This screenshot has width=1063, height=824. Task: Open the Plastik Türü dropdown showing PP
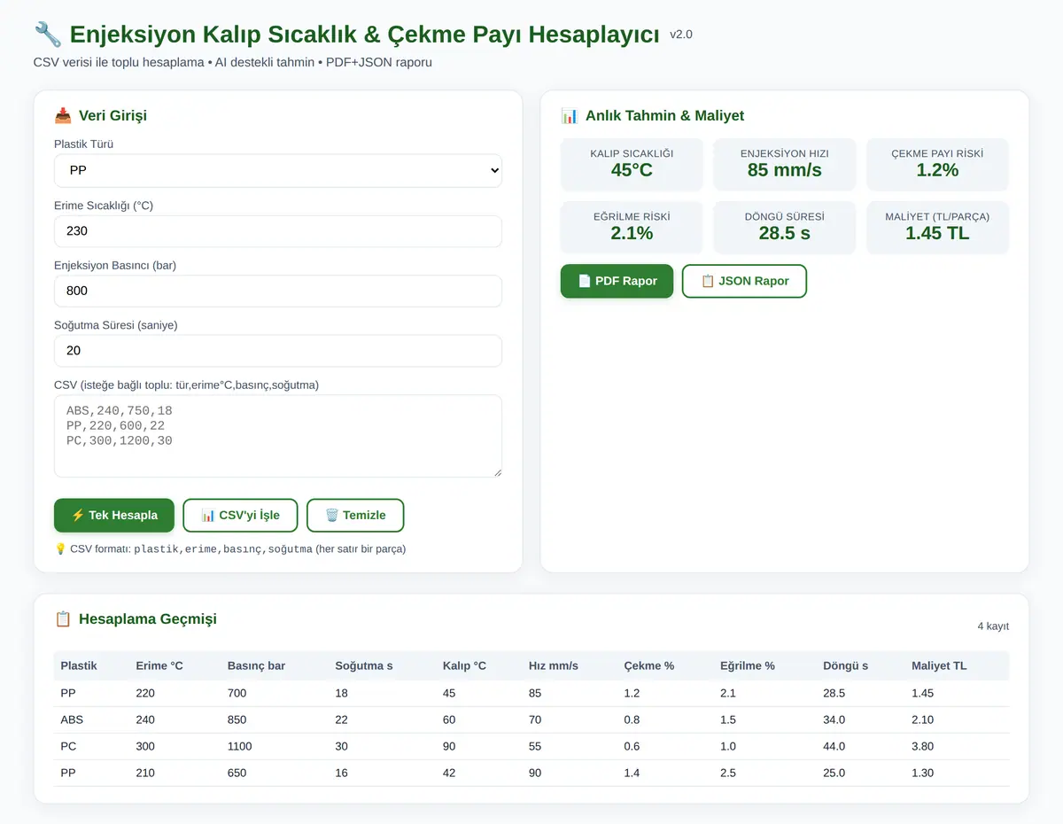pyautogui.click(x=277, y=171)
